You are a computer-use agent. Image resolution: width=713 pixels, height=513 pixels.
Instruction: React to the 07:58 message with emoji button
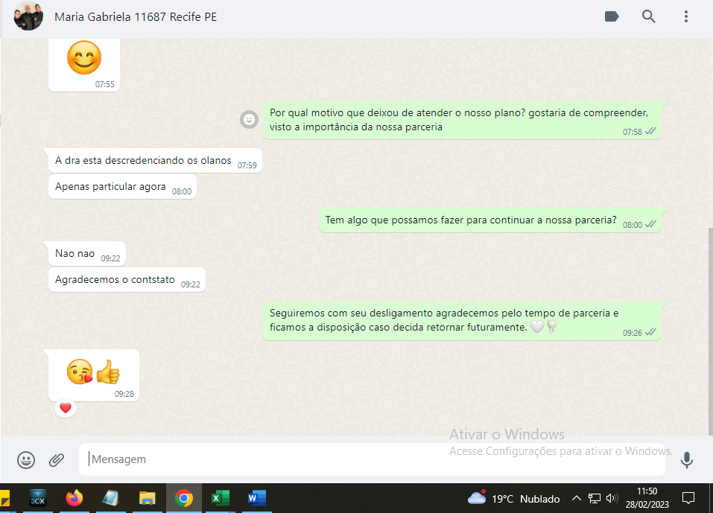249,119
